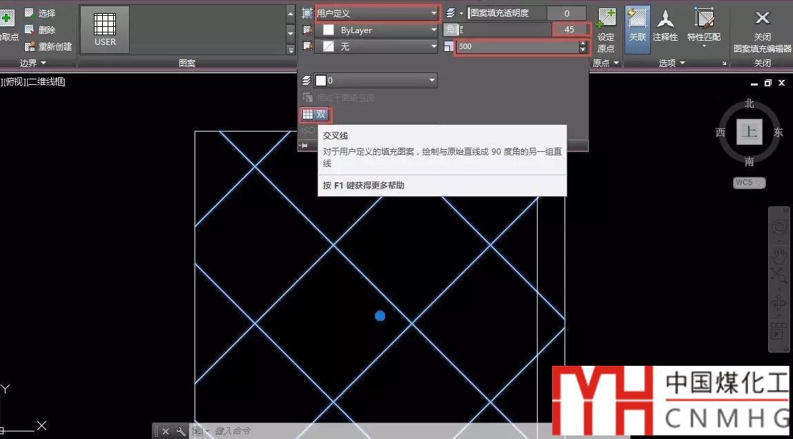Open the ByLayer hatch color dropdown
This screenshot has height=439, width=793.
377,30
